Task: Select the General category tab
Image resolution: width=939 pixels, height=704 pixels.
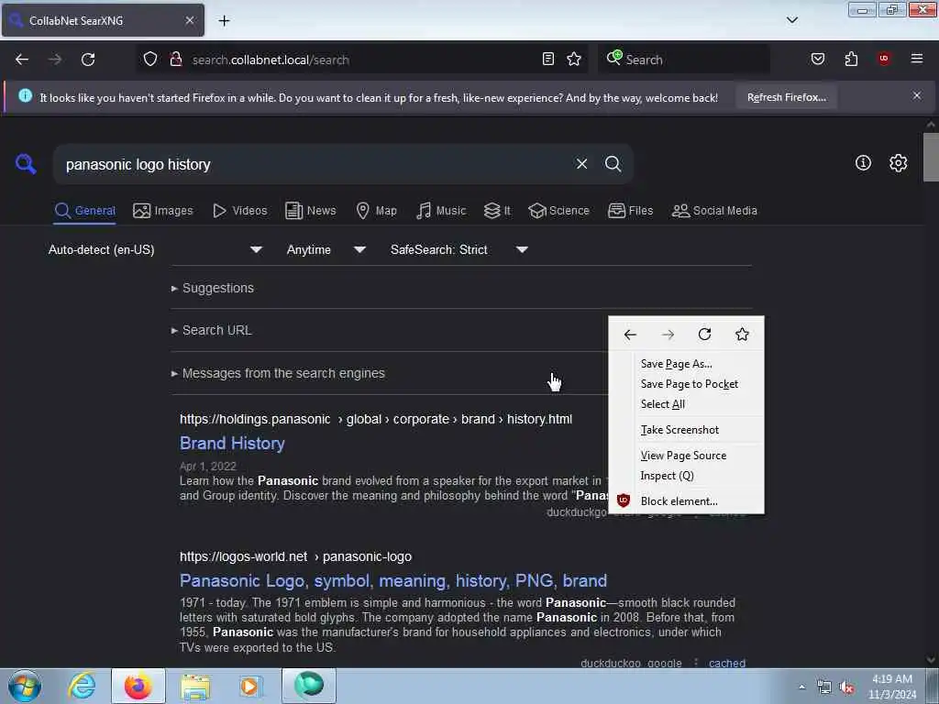Action: point(84,211)
